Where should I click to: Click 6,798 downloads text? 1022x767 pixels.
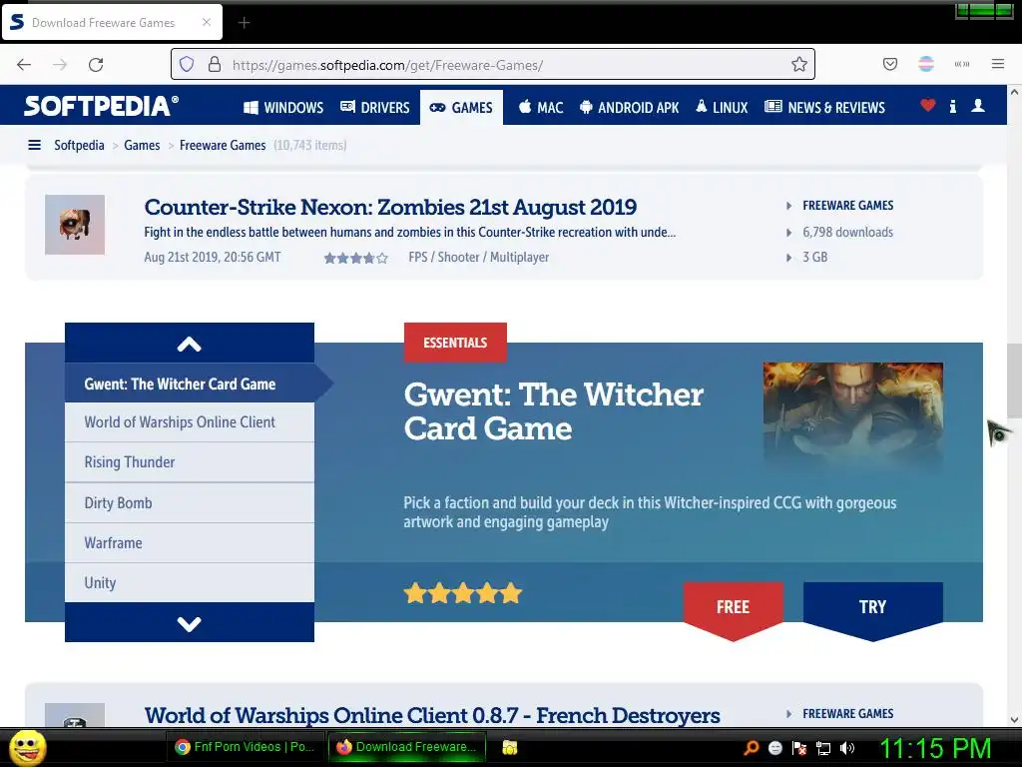click(848, 232)
